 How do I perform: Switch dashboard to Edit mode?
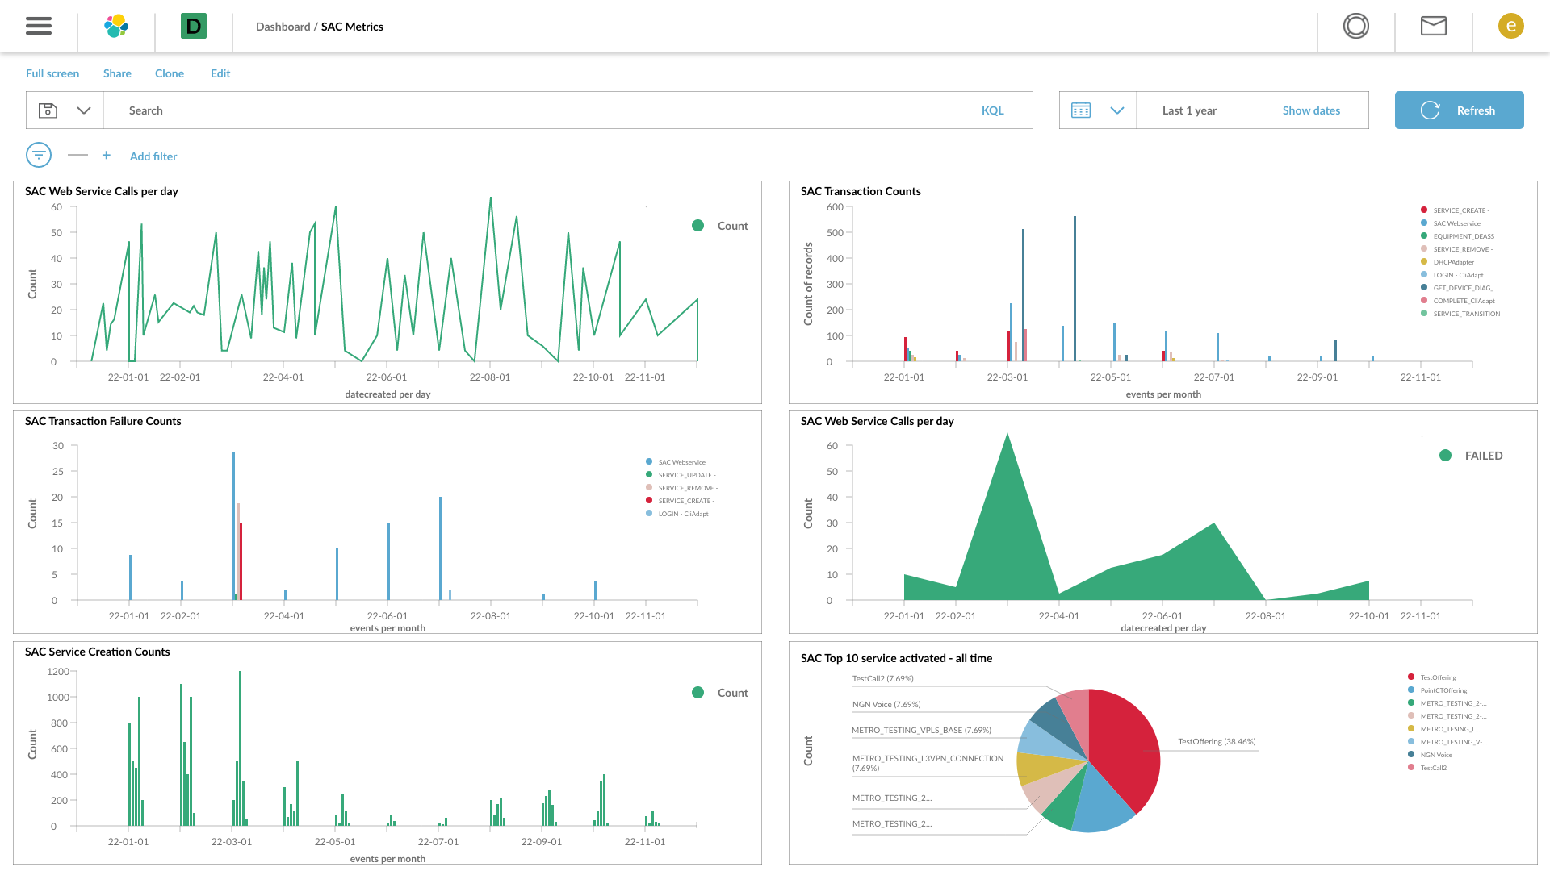point(220,73)
